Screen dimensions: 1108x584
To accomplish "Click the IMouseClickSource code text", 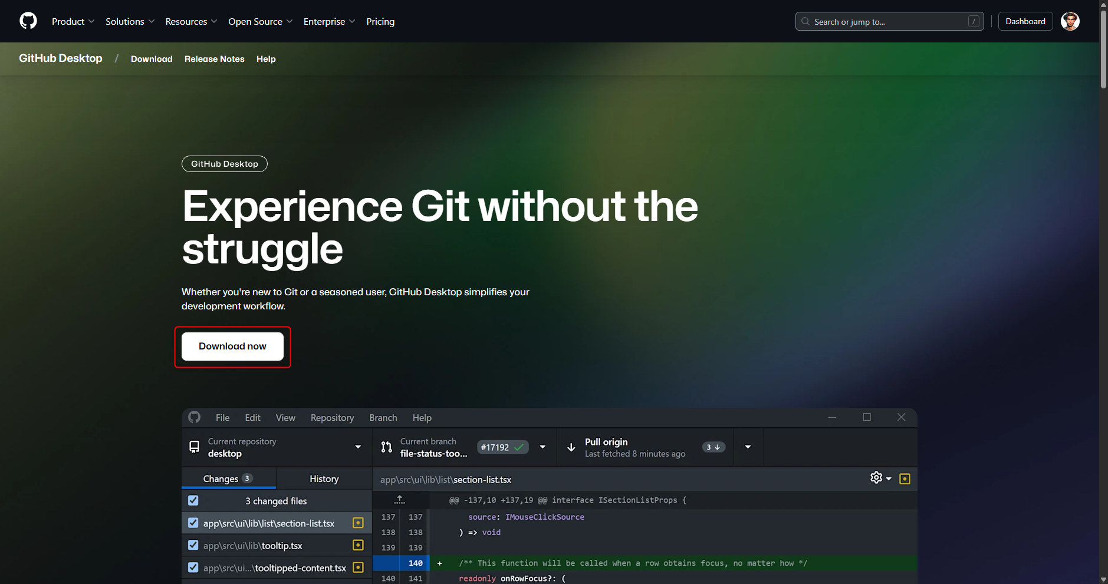I will pyautogui.click(x=545, y=517).
